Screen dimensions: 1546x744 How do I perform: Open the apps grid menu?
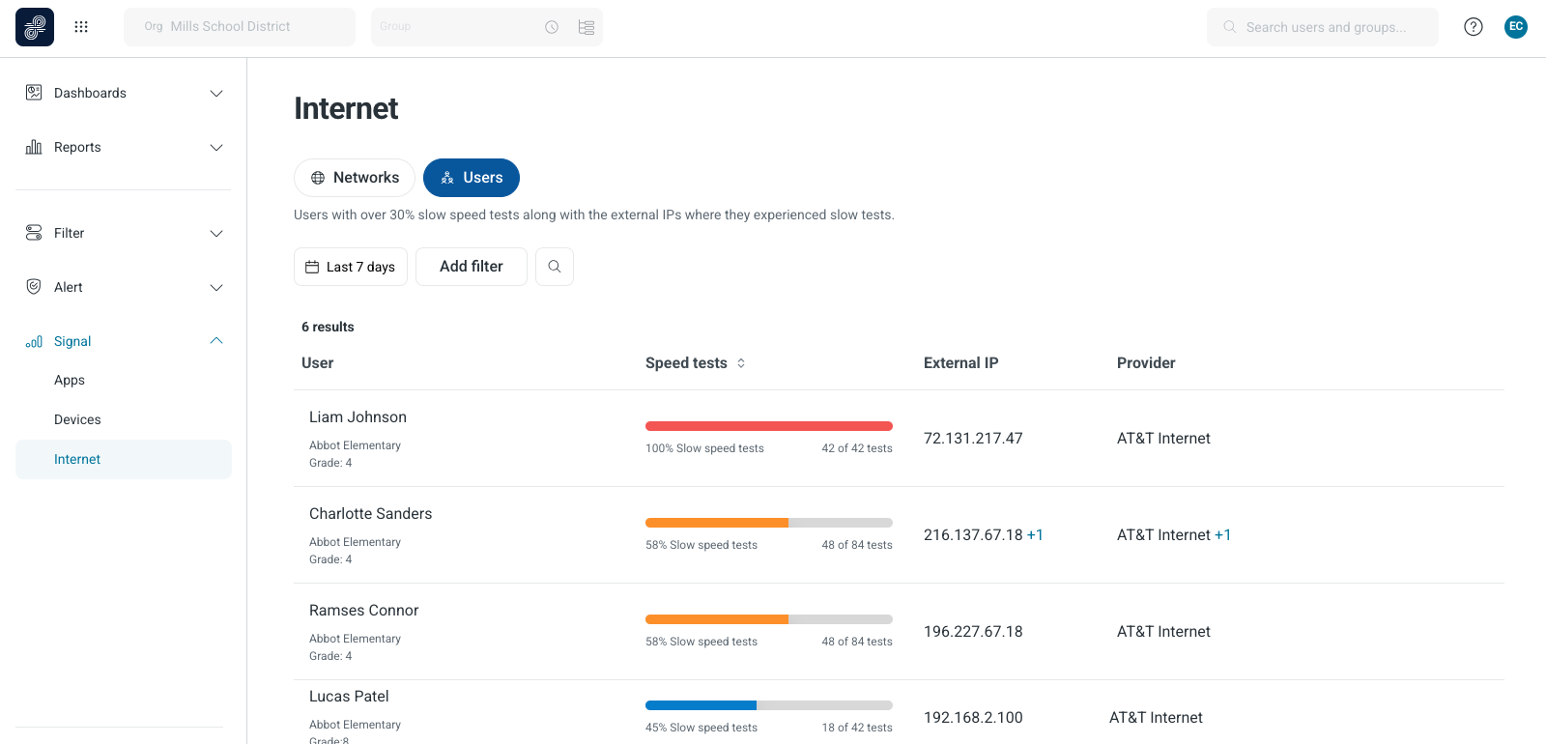[81, 27]
